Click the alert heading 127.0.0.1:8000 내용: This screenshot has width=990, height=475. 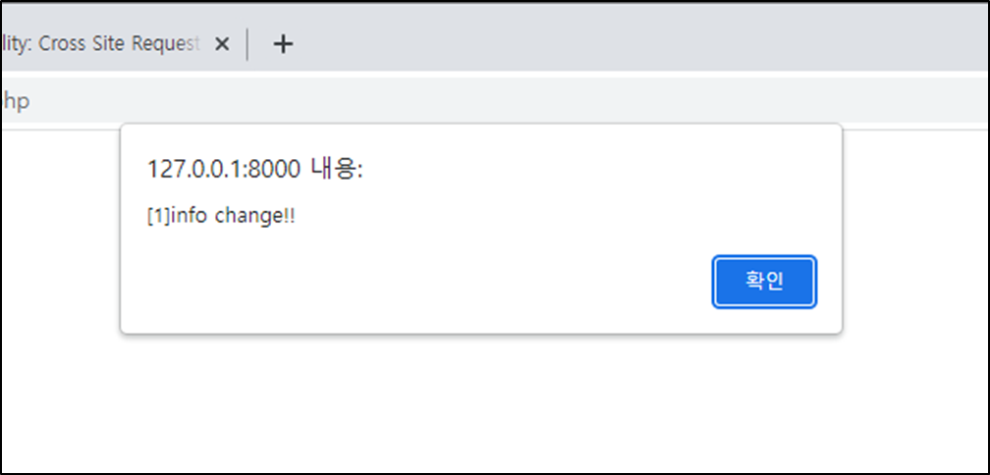pos(254,169)
